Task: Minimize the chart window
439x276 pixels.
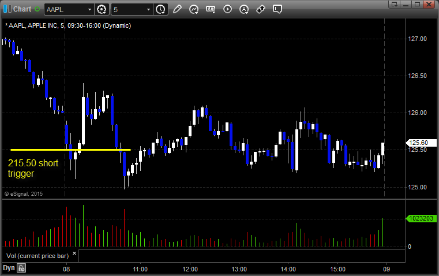Action: pos(406,4)
